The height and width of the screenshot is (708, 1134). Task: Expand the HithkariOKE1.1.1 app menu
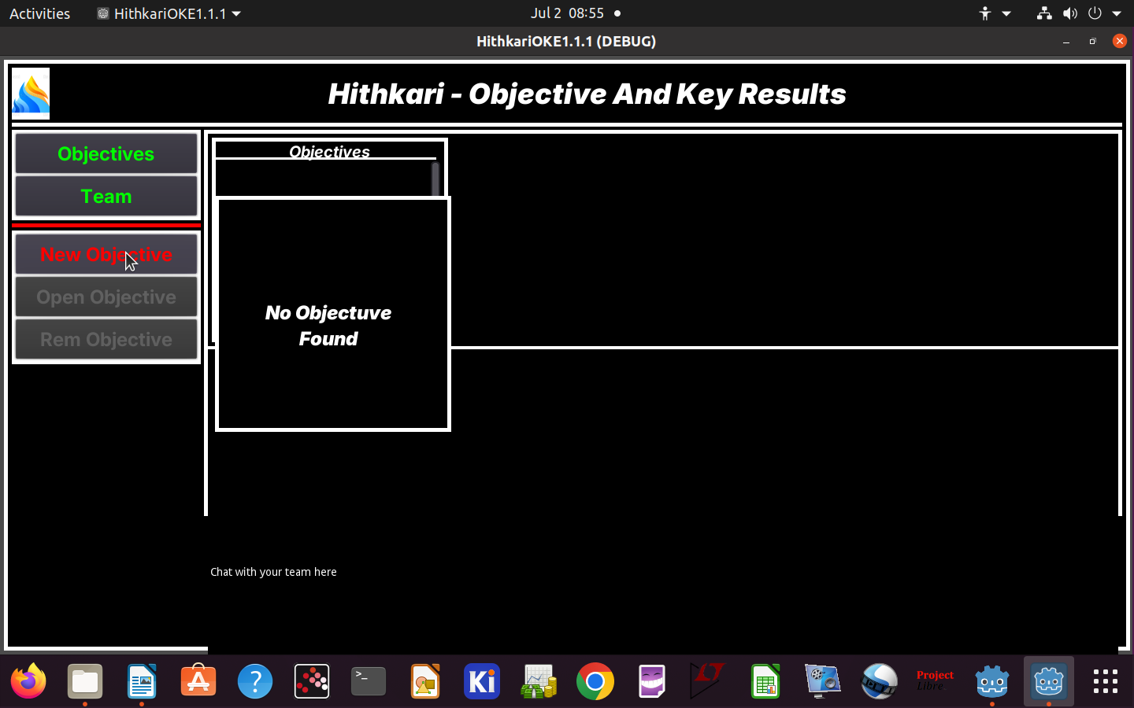click(169, 13)
